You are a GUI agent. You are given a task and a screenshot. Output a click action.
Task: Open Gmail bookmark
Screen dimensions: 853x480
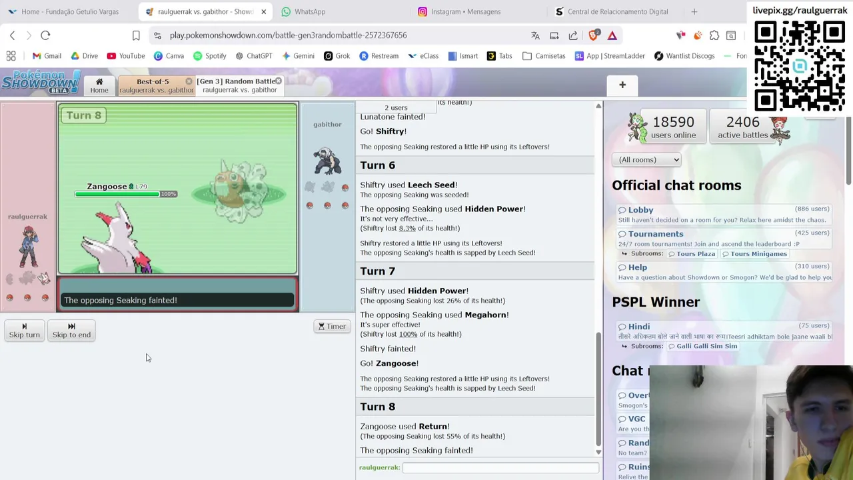pos(47,56)
